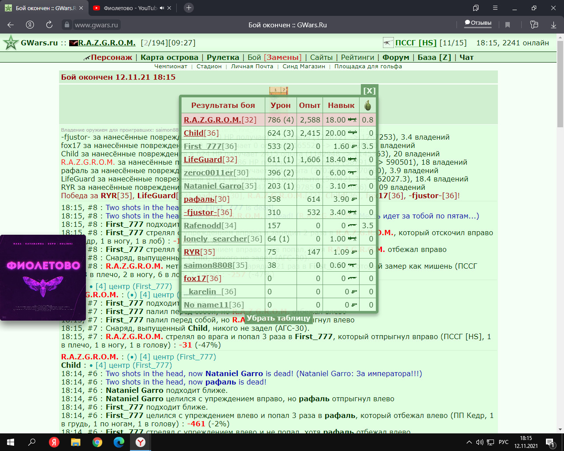Open the volume control in the system tray
The image size is (564, 451).
[480, 442]
